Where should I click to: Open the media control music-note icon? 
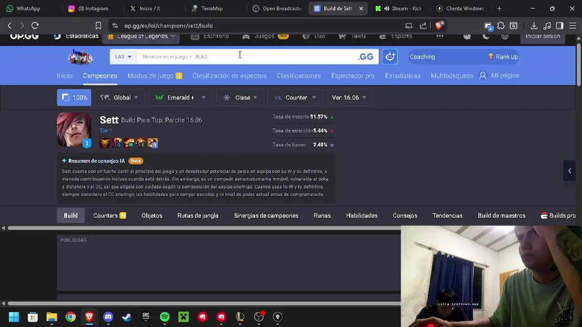[x=547, y=26]
